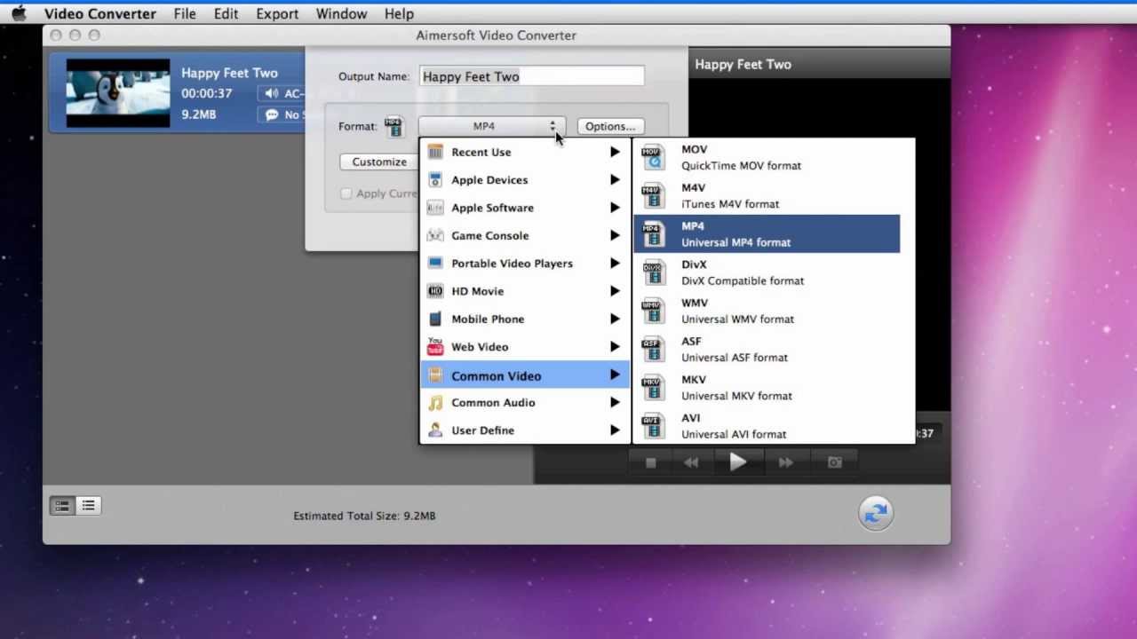
Task: Click the DivX format file icon
Action: [x=653, y=272]
